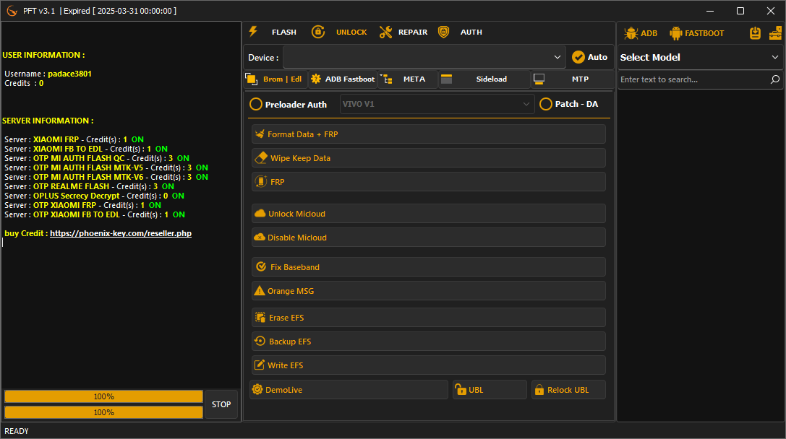Screen dimensions: 786x439
Task: Open the Repair tools icon
Action: click(x=385, y=32)
